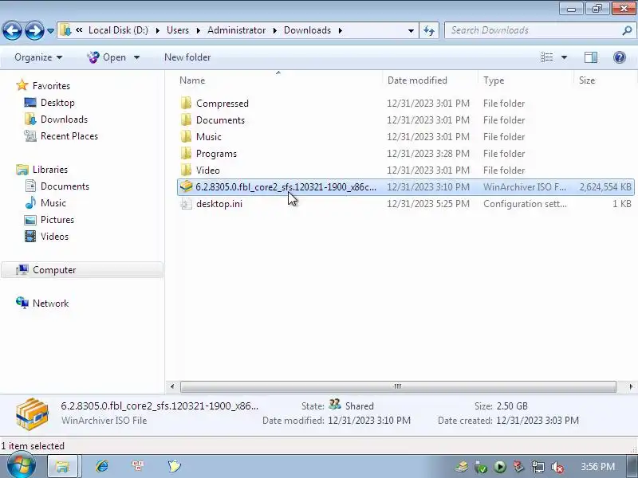Sort by the Size column header

587,80
